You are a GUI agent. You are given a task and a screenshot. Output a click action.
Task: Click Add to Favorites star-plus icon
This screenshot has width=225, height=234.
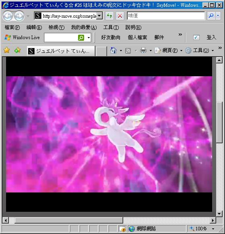[x=17, y=50]
